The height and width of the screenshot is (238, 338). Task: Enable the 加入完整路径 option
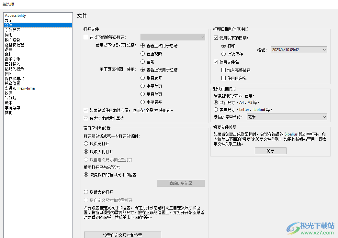[x=223, y=70]
